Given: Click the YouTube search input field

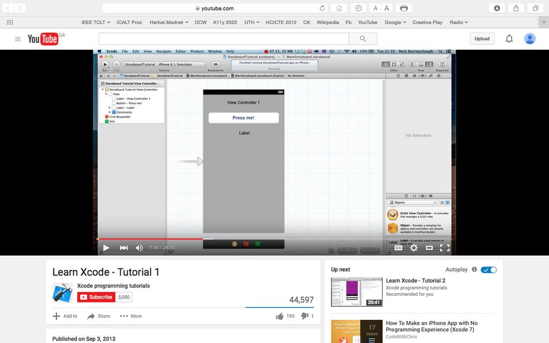Looking at the screenshot, I should [224, 39].
